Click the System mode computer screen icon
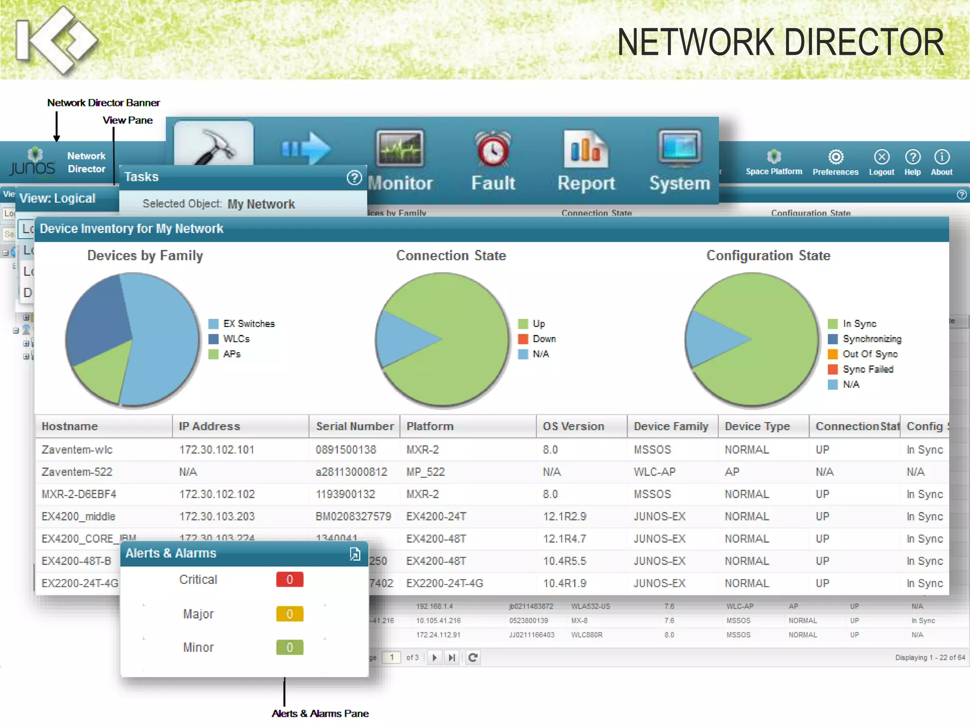 pos(680,148)
